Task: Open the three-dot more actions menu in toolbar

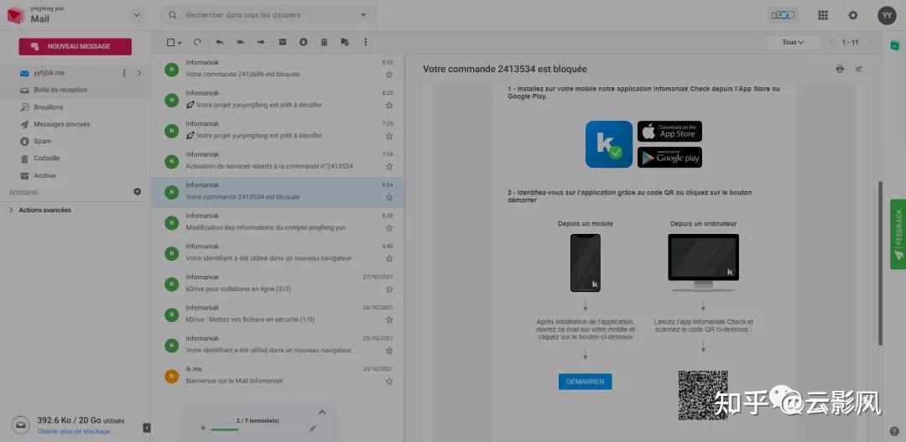Action: point(365,42)
